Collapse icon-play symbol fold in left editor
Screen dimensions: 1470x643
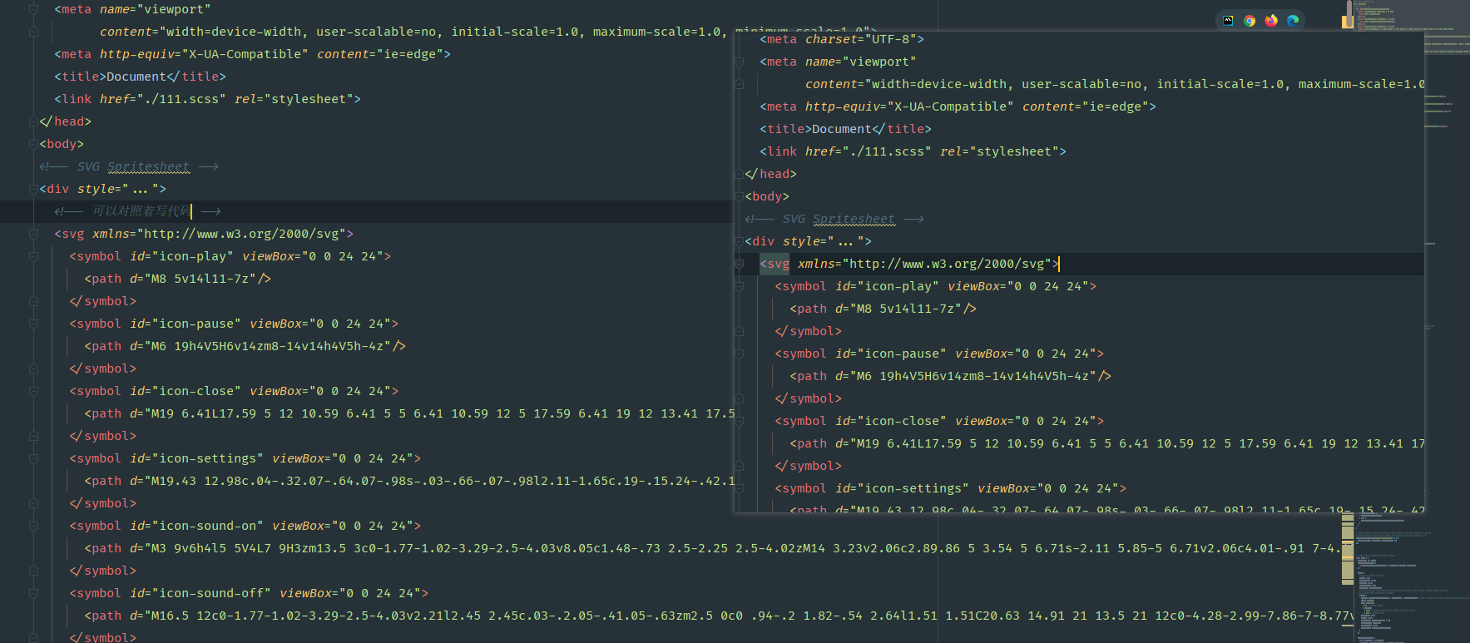[x=34, y=256]
